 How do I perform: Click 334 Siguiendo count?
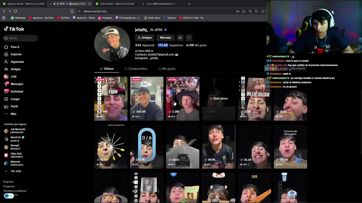point(145,45)
